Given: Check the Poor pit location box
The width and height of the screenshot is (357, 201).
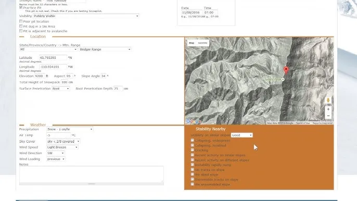Looking at the screenshot, I should coord(21,21).
